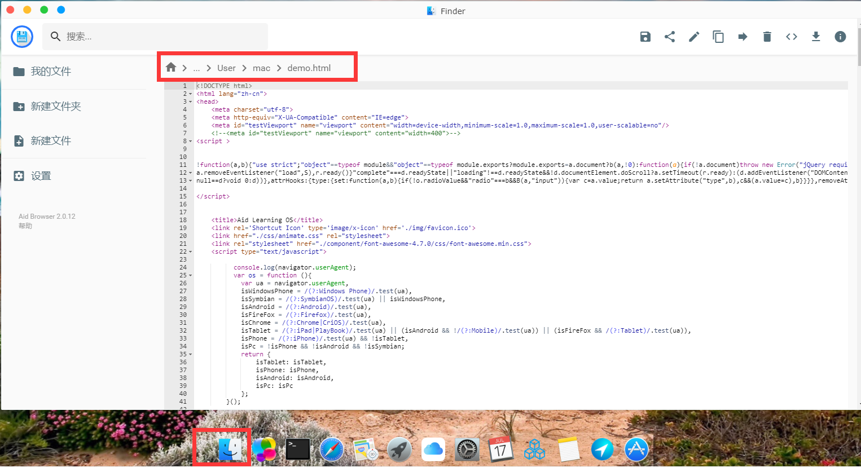Click the breadcrumb ellipsis segment

[x=196, y=68]
